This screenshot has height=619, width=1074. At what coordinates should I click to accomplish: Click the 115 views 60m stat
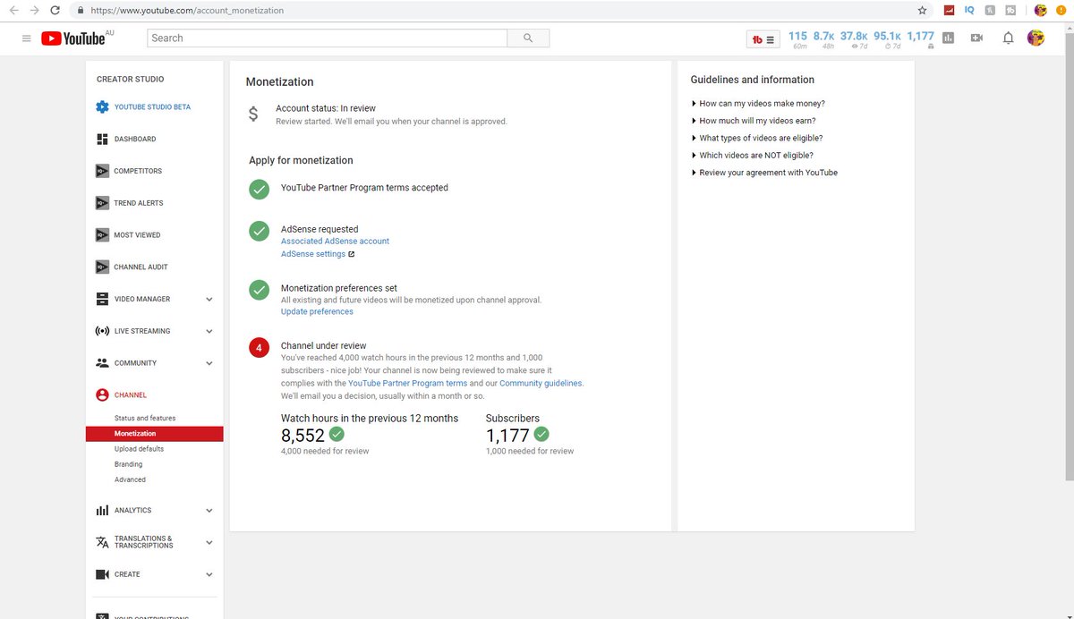click(798, 39)
